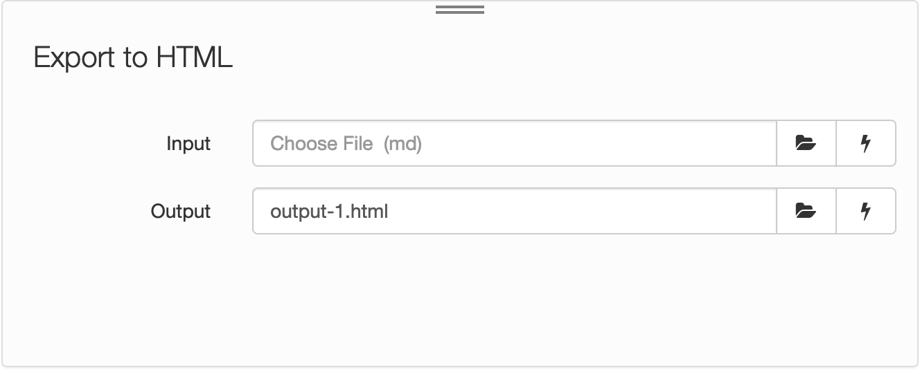Click the "Export to HTML" heading
The image size is (920, 370).
coord(133,57)
